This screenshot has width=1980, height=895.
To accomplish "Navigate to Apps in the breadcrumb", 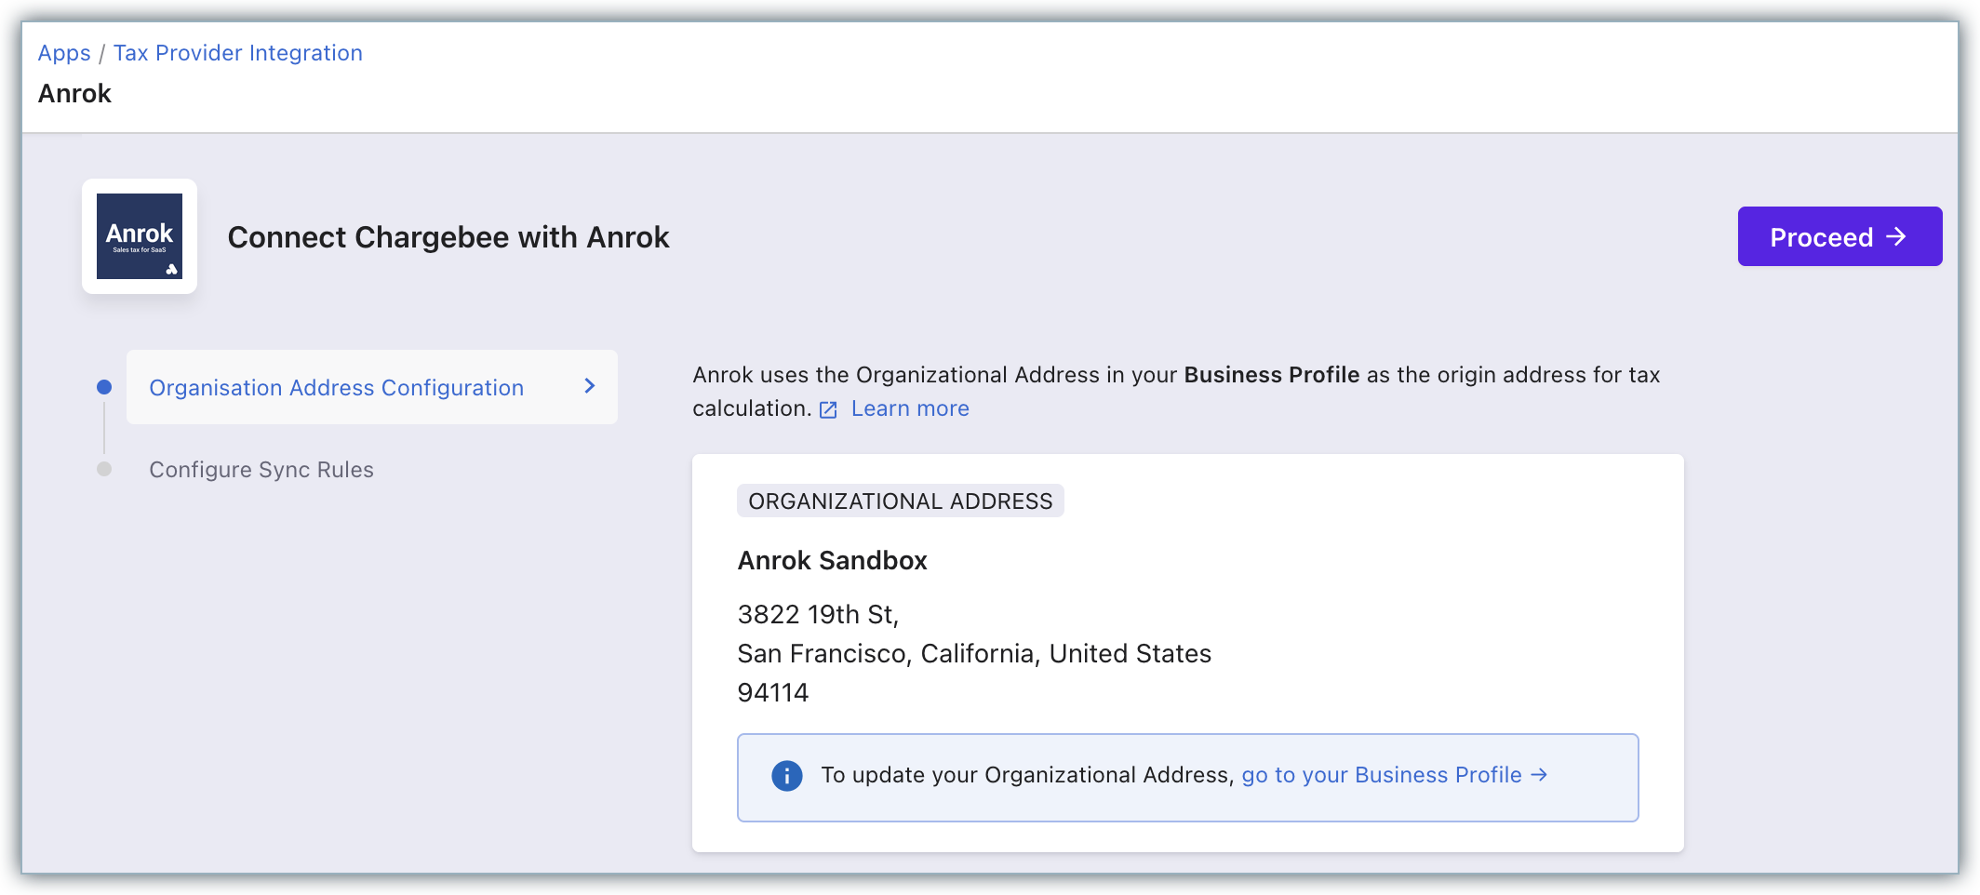I will pos(64,53).
